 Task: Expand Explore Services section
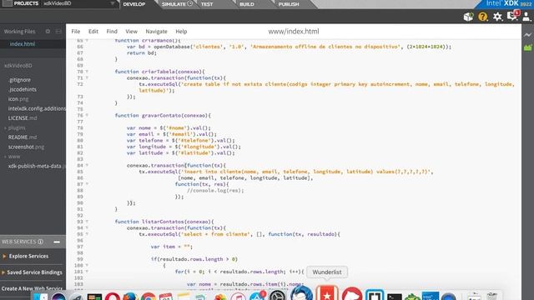coord(4,256)
